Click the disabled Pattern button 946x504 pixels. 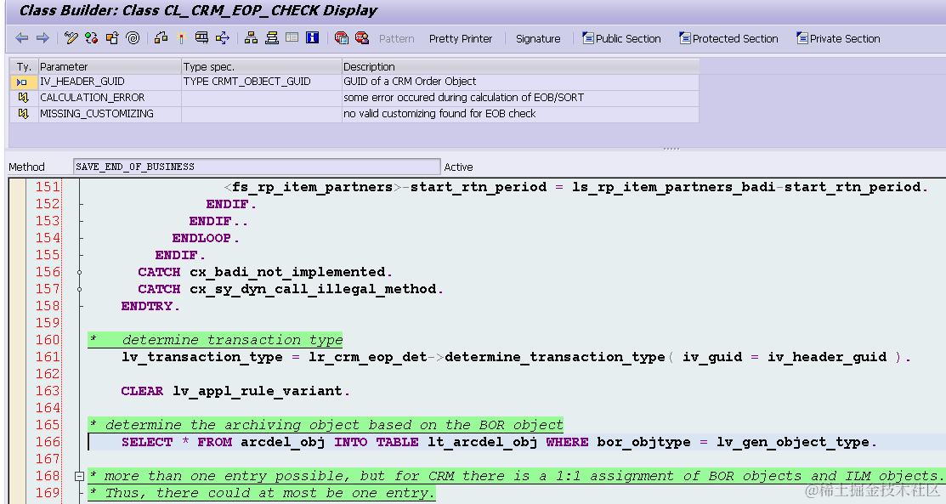396,38
